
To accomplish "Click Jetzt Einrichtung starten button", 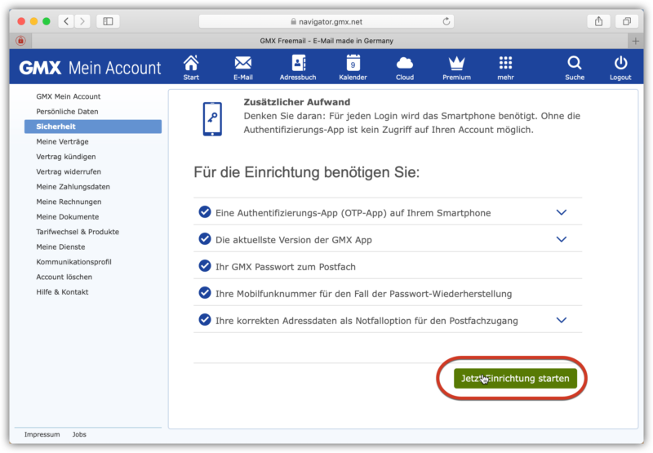I will tap(515, 378).
